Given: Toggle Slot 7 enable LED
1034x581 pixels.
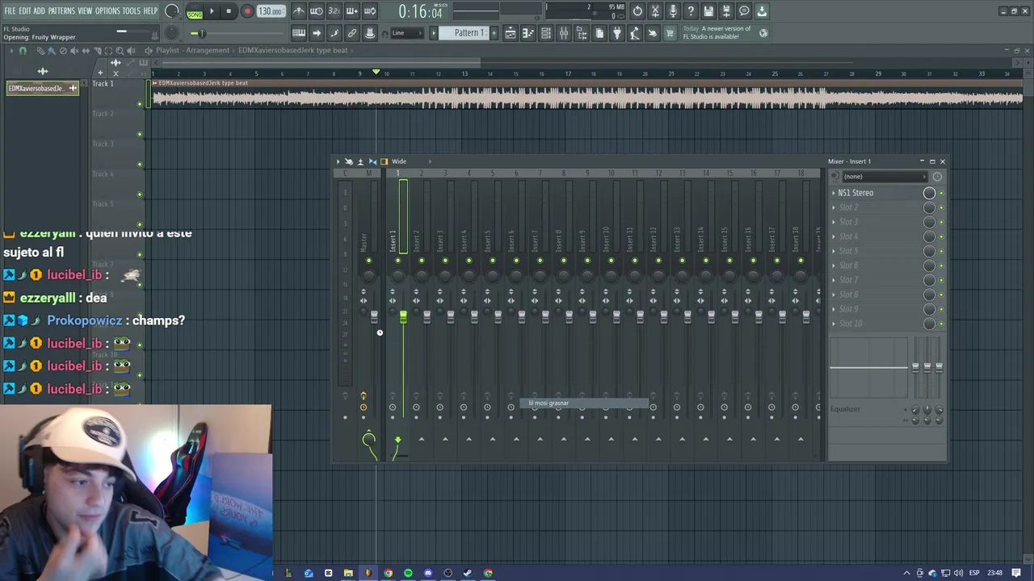Looking at the screenshot, I should [x=941, y=280].
